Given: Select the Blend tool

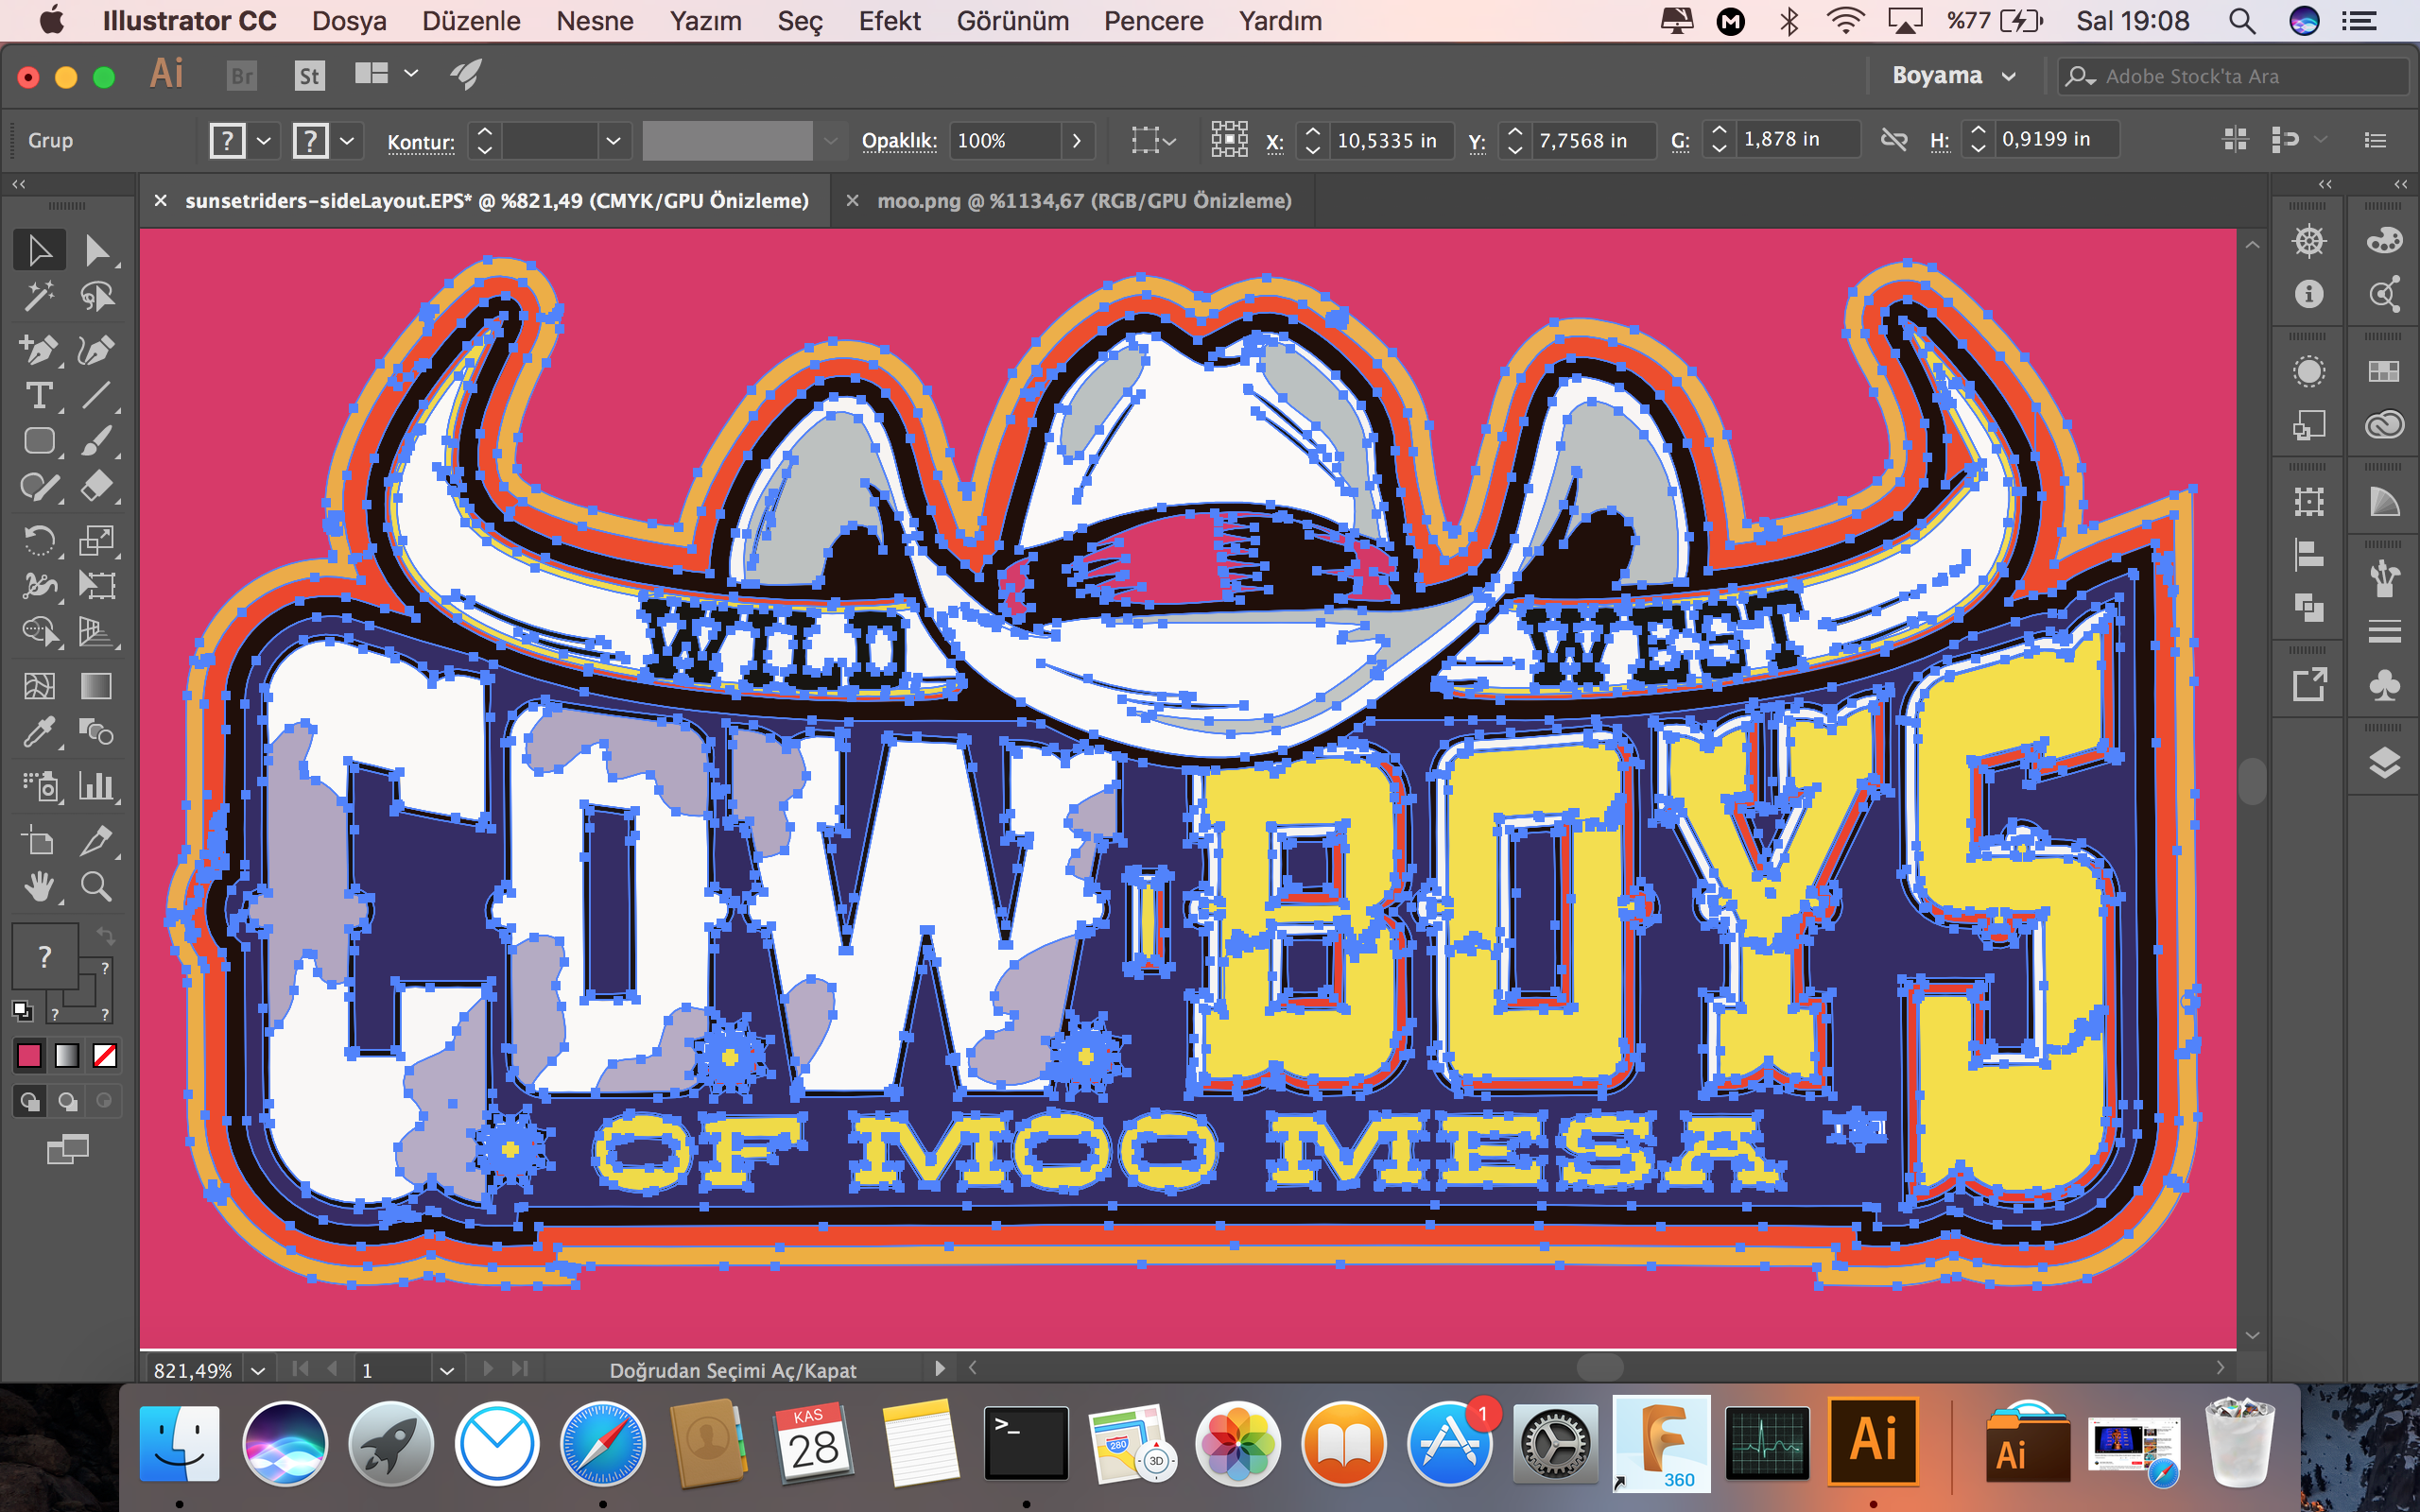Looking at the screenshot, I should [x=97, y=732].
